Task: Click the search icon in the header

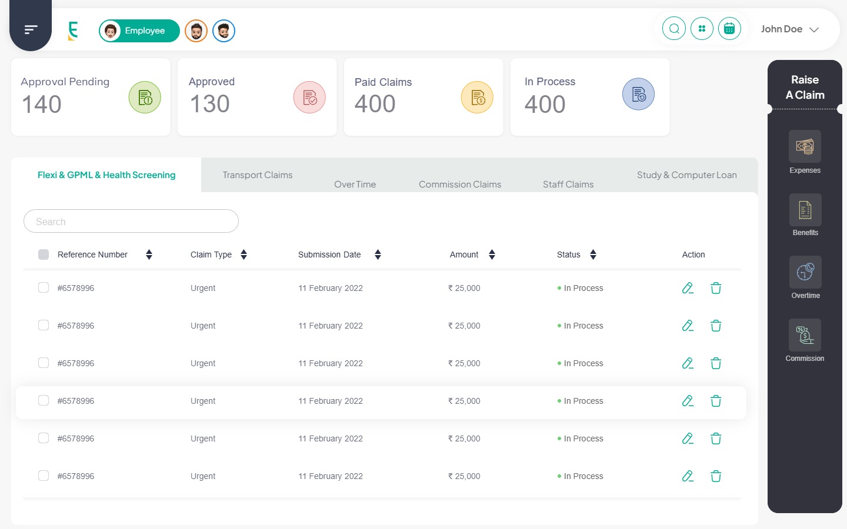Action: [674, 29]
